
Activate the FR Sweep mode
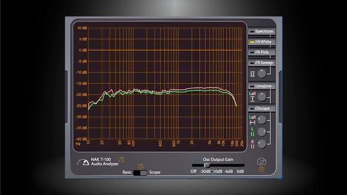(x=261, y=63)
